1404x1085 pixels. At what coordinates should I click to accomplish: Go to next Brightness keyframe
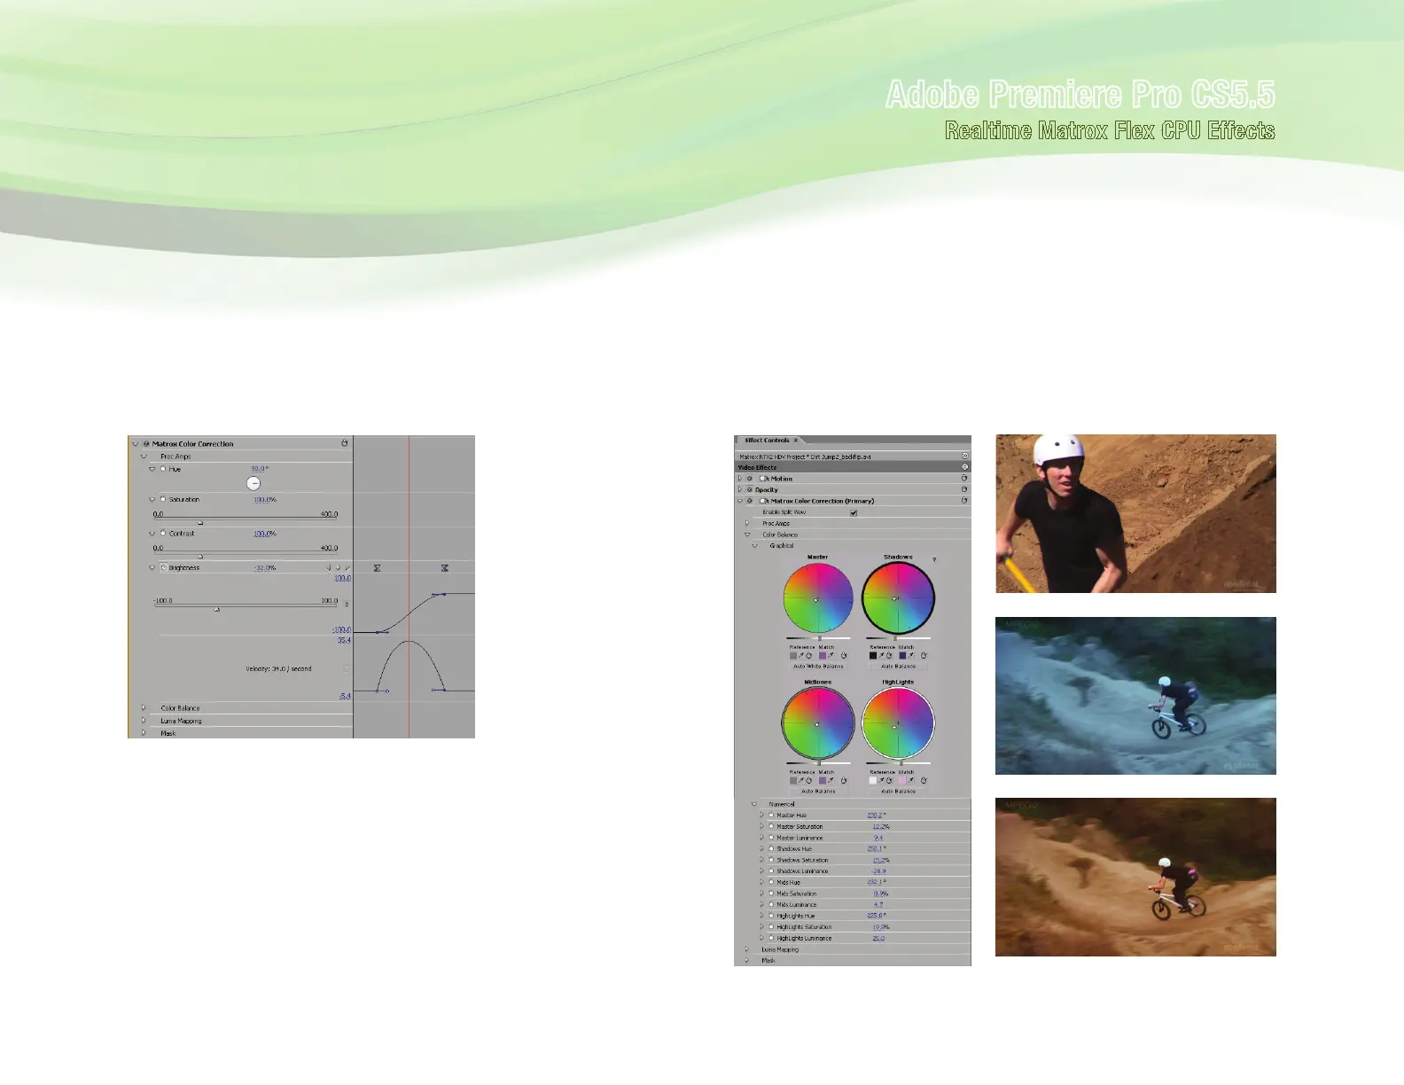(x=347, y=567)
